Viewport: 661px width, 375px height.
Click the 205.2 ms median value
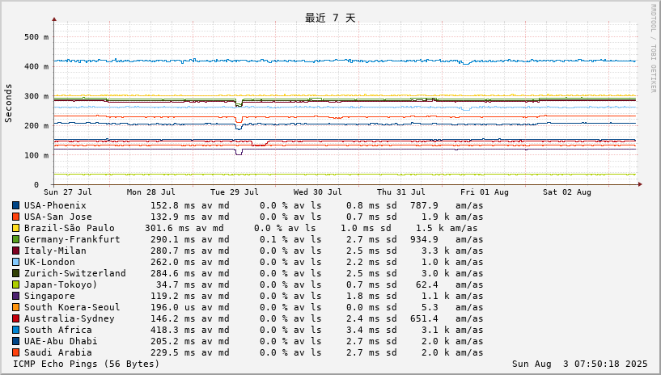[173, 342]
